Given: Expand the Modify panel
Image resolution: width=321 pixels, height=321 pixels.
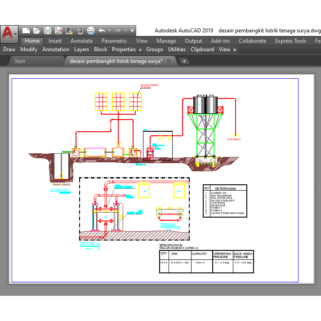Looking at the screenshot, I should (29, 49).
